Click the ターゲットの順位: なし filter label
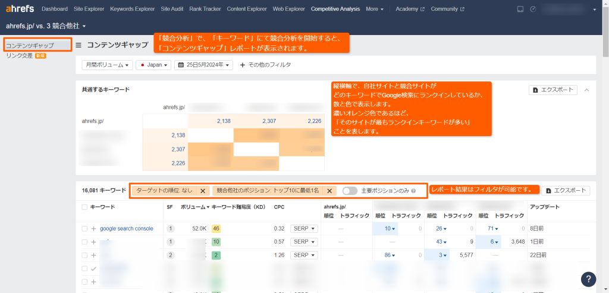The image size is (609, 293). [x=164, y=191]
